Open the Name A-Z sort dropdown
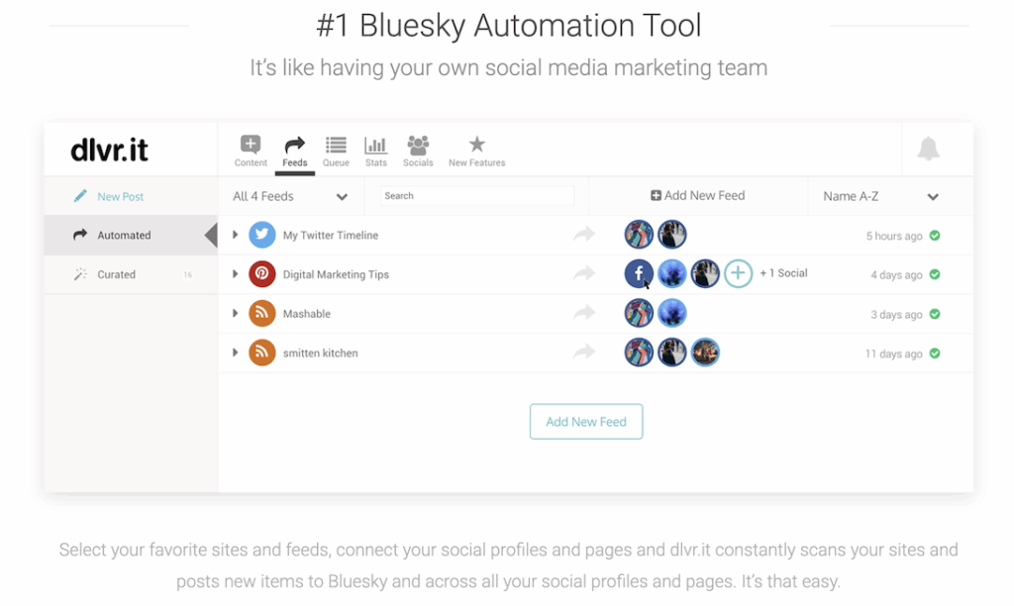Screen dimensions: 1014x606 pos(880,197)
